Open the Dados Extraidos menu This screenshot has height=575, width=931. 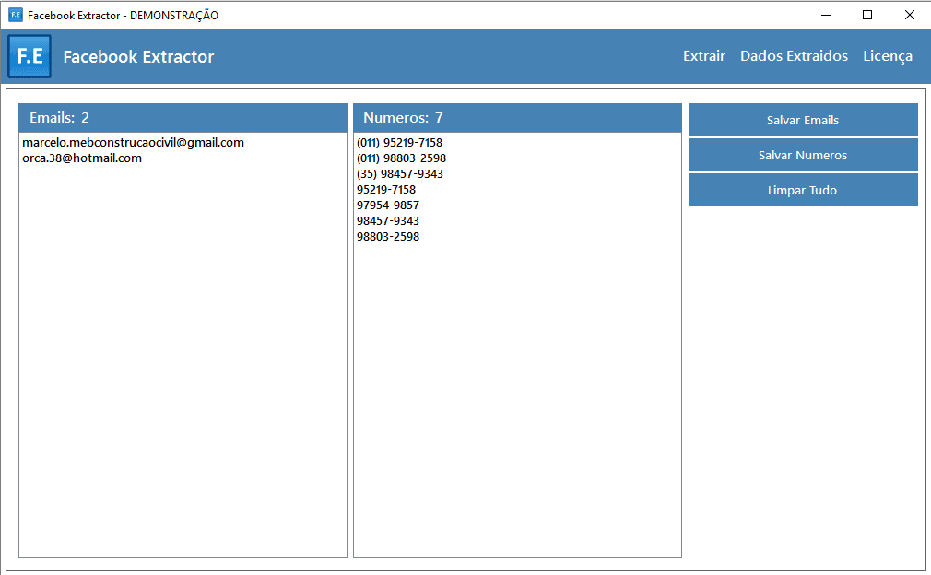pos(794,56)
